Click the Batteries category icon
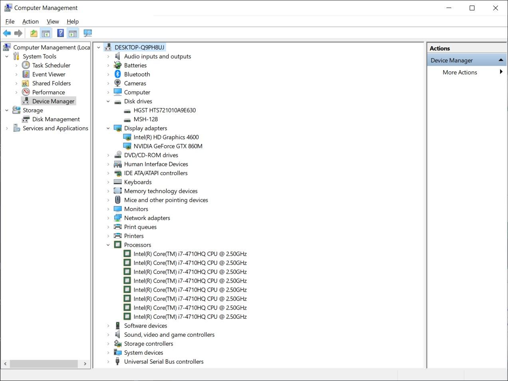508x381 pixels. pyautogui.click(x=117, y=65)
